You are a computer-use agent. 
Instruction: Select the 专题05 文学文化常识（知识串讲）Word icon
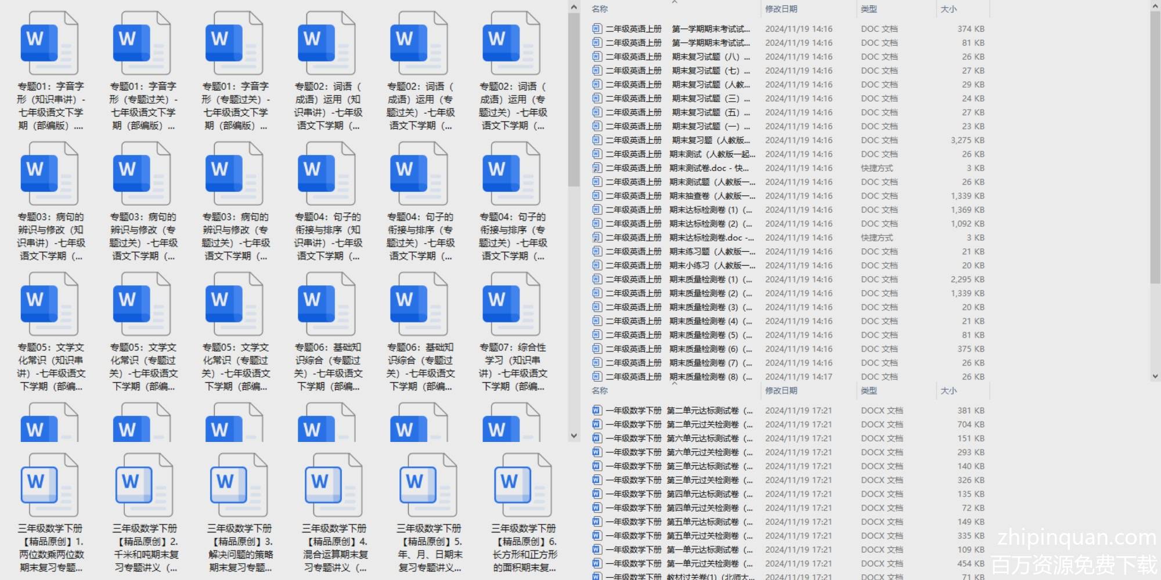coord(49,304)
